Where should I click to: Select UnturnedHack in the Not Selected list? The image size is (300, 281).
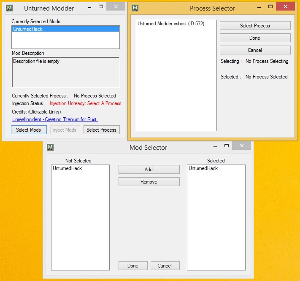tap(68, 168)
